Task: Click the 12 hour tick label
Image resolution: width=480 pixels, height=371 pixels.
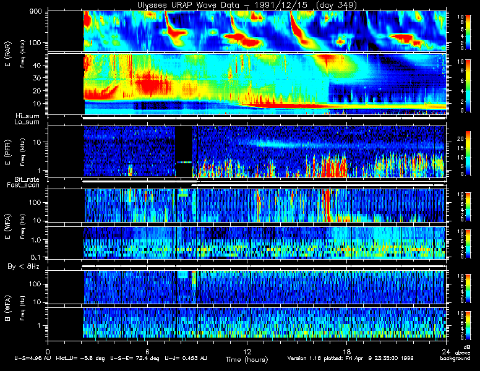Action: [247, 351]
